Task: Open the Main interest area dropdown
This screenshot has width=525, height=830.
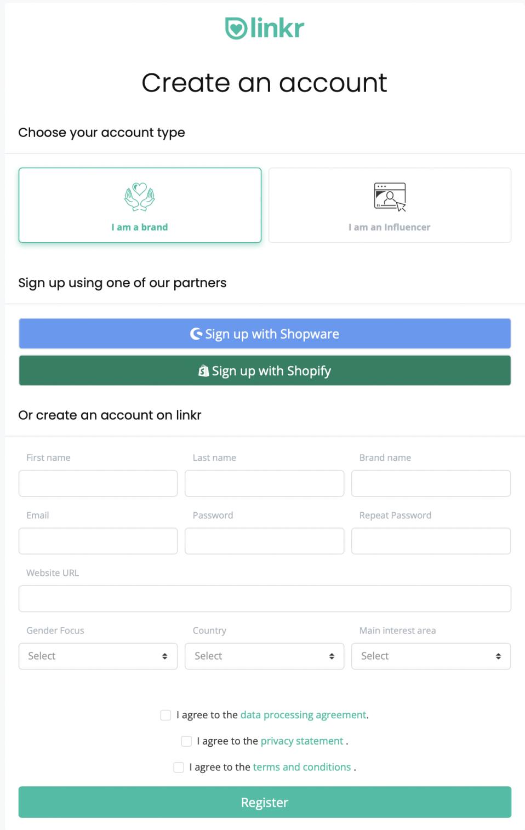Action: coord(431,656)
